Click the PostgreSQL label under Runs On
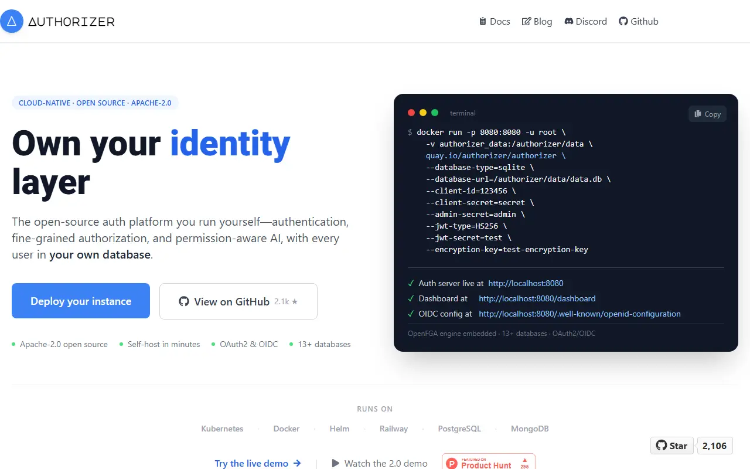Screen dimensions: 750x469 pyautogui.click(x=459, y=429)
